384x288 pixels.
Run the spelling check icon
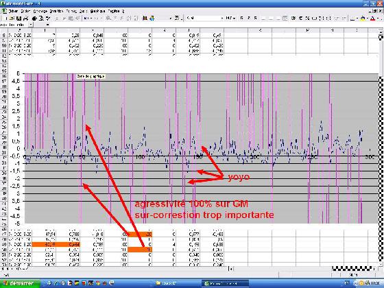(48, 18)
